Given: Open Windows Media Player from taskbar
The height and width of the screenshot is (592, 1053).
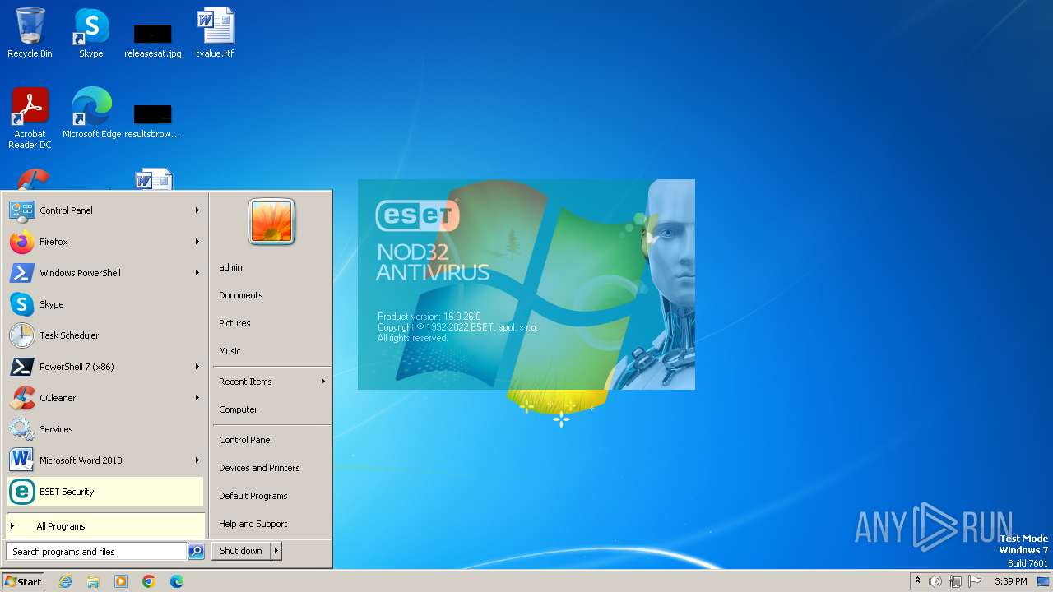Looking at the screenshot, I should pos(121,581).
